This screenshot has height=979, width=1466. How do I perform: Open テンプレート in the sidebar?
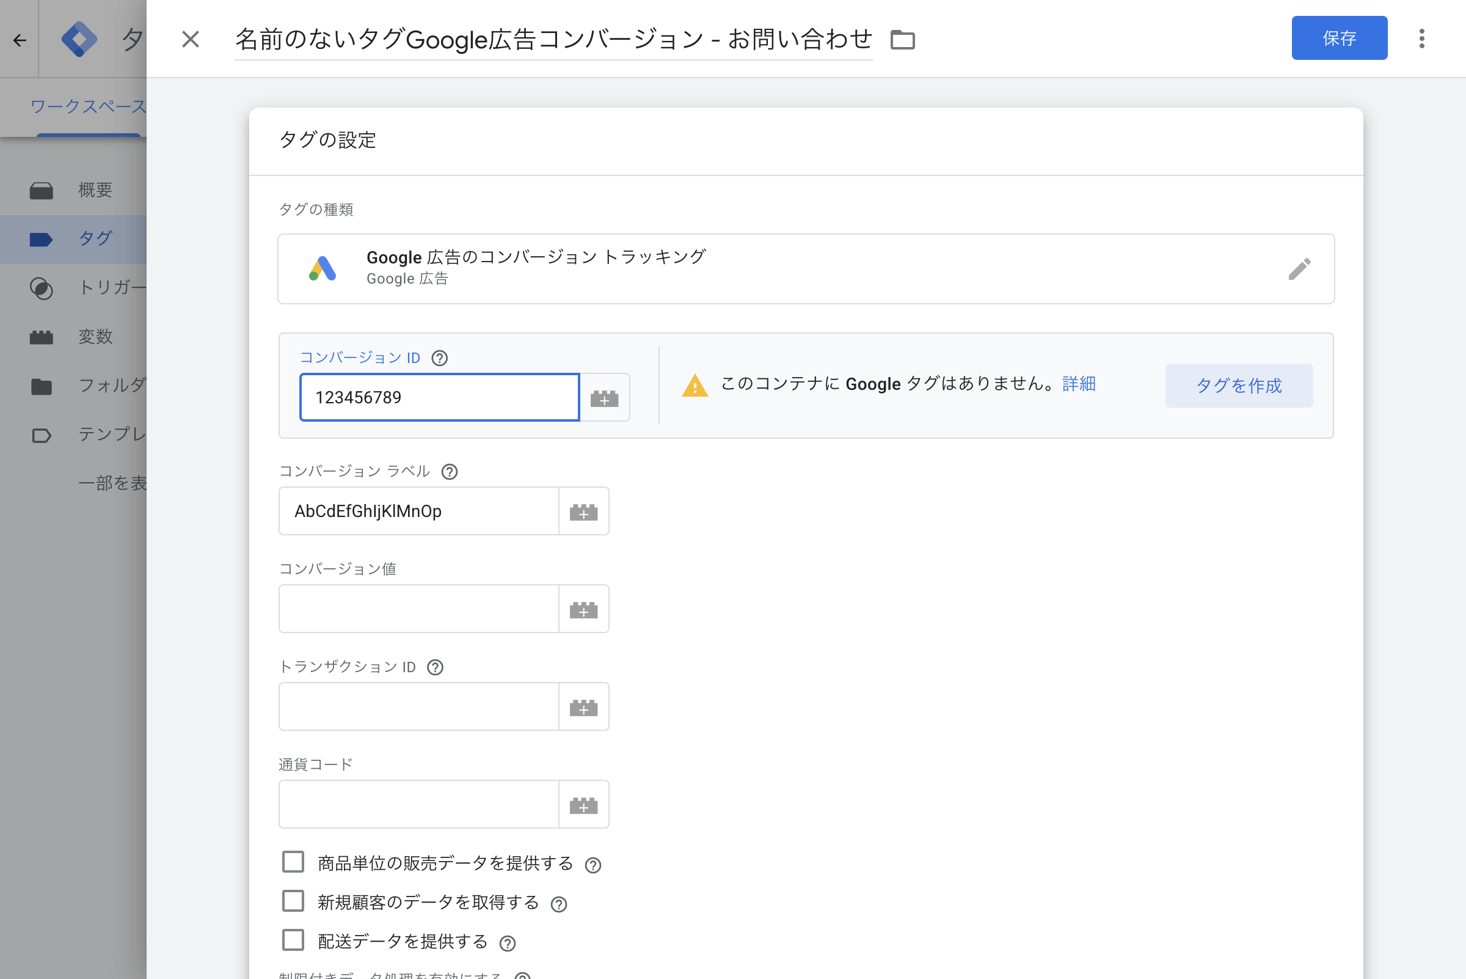point(73,435)
